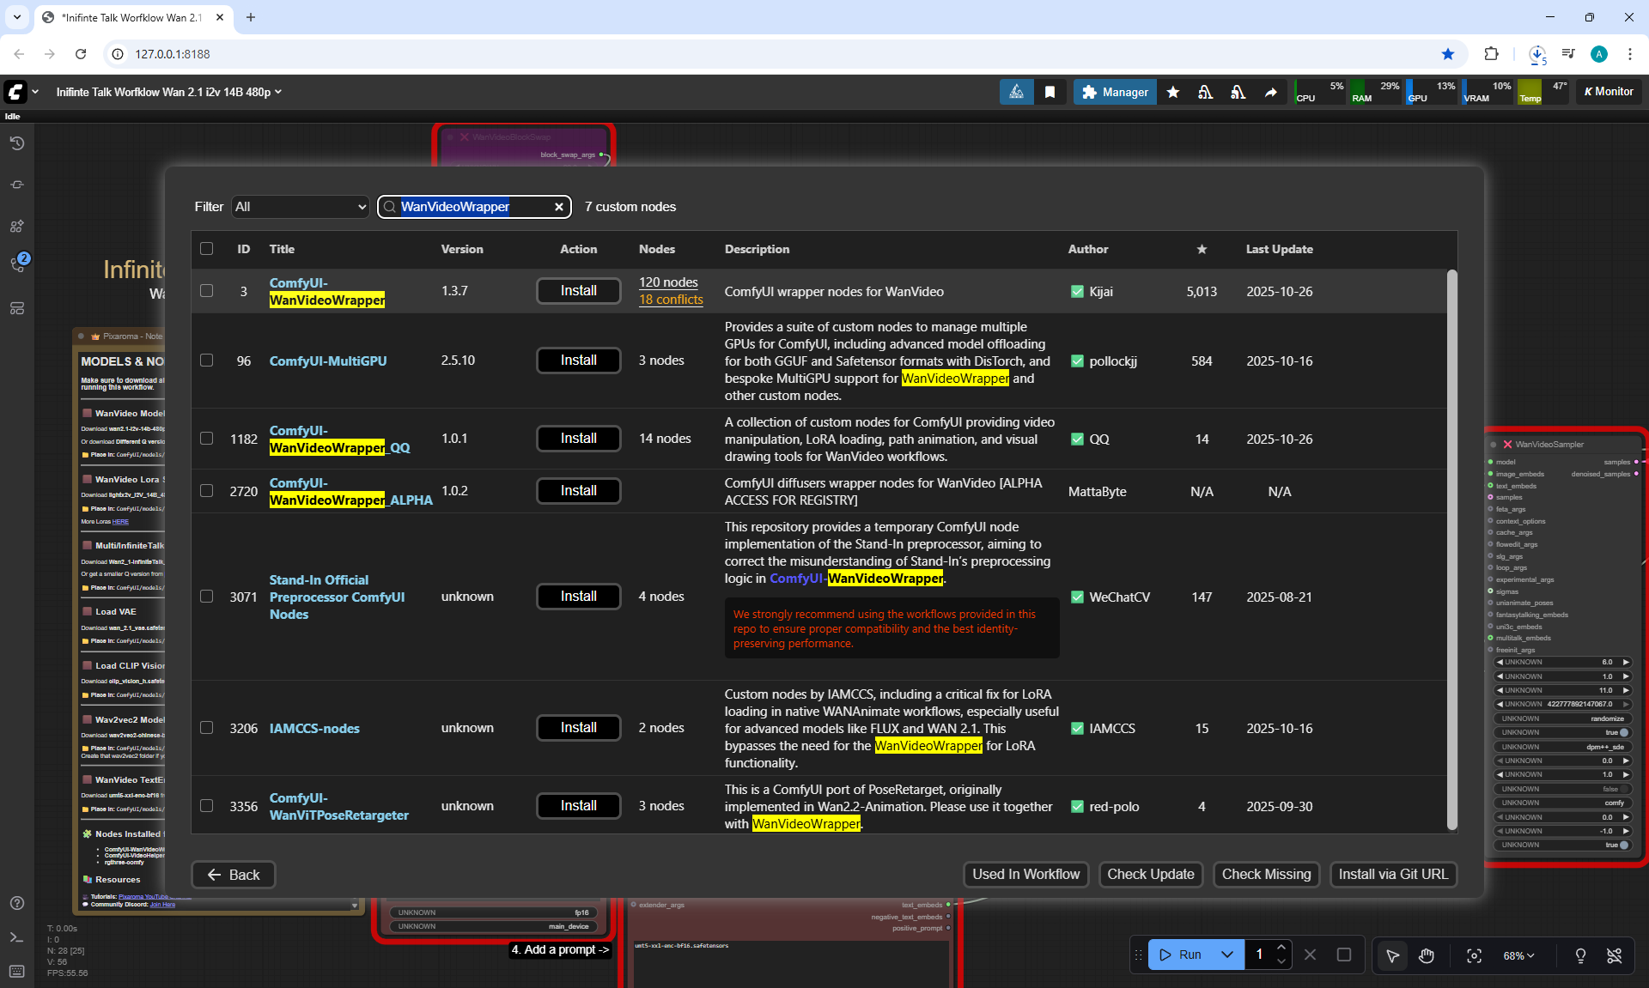Toggle the hide links icon
1649x988 pixels.
coord(1615,955)
